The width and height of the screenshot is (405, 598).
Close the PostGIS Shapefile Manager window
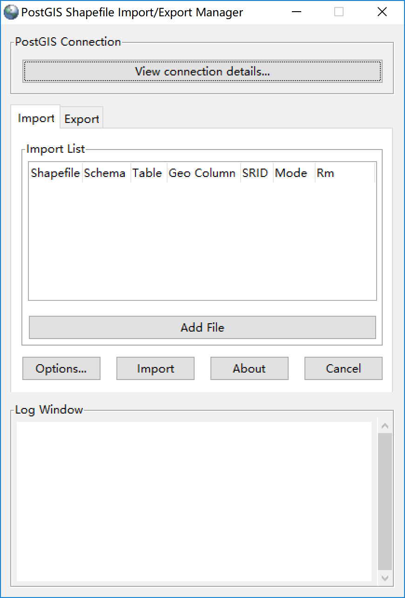(382, 12)
